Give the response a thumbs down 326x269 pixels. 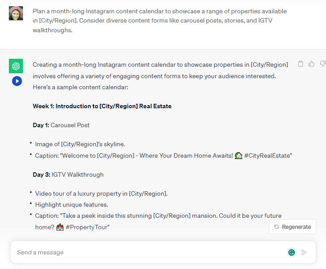point(323,64)
